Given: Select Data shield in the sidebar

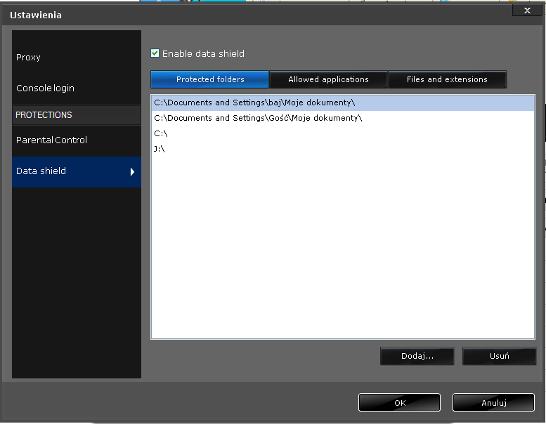Looking at the screenshot, I should 41,171.
